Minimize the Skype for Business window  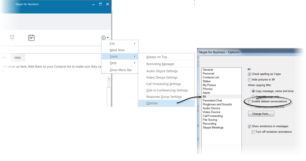93,4
